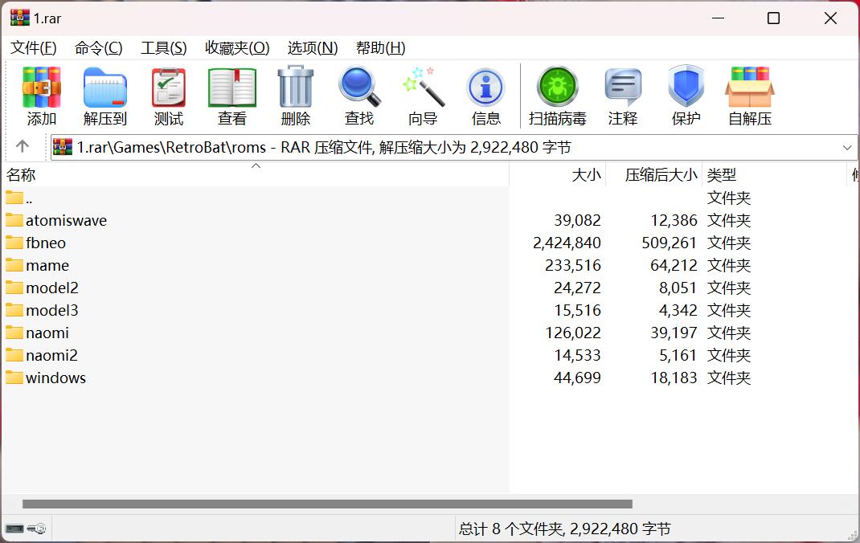Click the SFX (自解压) toolbar icon
The width and height of the screenshot is (860, 543).
(x=750, y=96)
